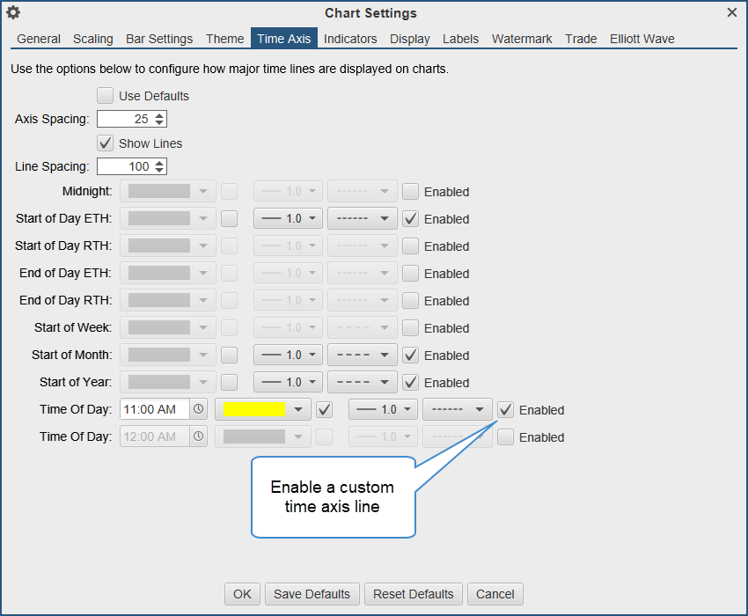
Task: Toggle the Use Defaults checkbox
Action: pyautogui.click(x=106, y=95)
